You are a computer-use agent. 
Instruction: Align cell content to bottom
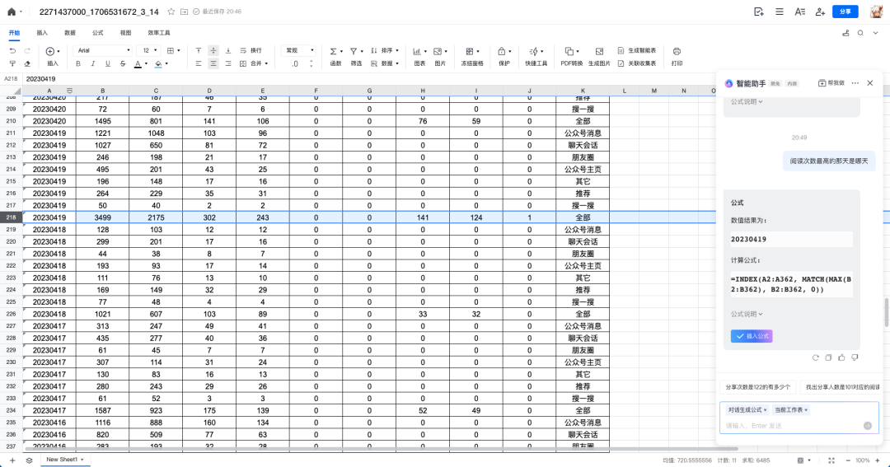tap(228, 50)
